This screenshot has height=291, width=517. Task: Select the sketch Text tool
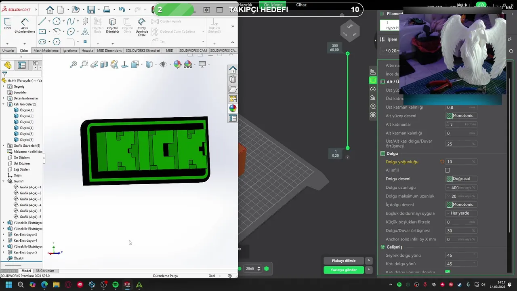(x=85, y=32)
